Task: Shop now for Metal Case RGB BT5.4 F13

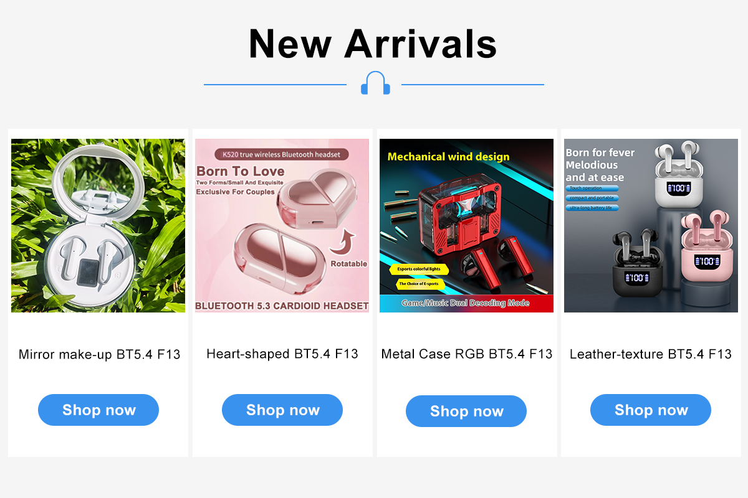Action: click(x=466, y=411)
